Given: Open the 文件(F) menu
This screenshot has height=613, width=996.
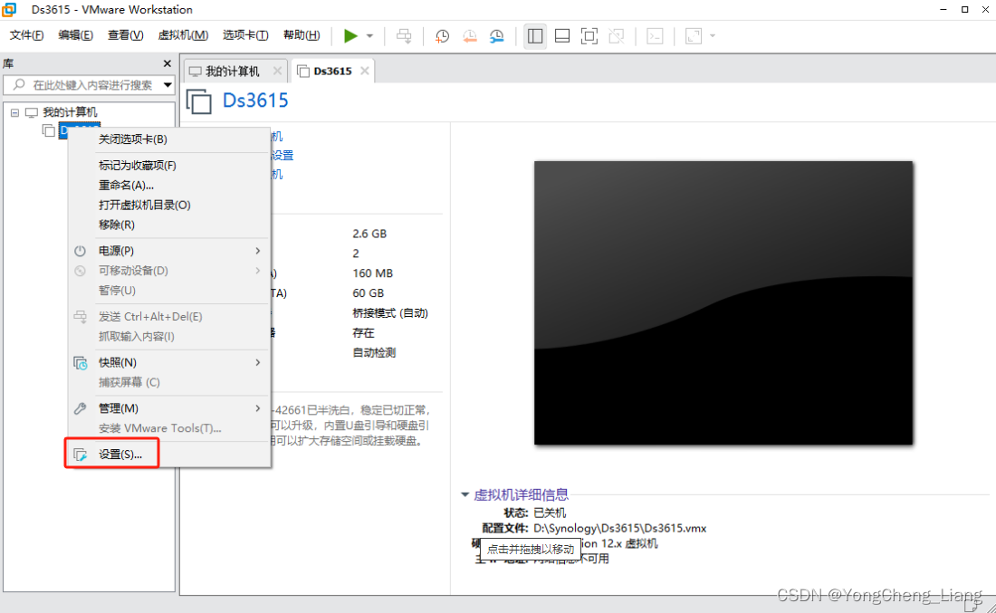Looking at the screenshot, I should click(26, 35).
